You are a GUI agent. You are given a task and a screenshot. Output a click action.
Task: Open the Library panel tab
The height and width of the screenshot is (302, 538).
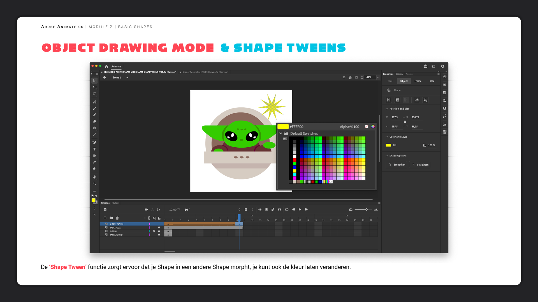click(399, 74)
